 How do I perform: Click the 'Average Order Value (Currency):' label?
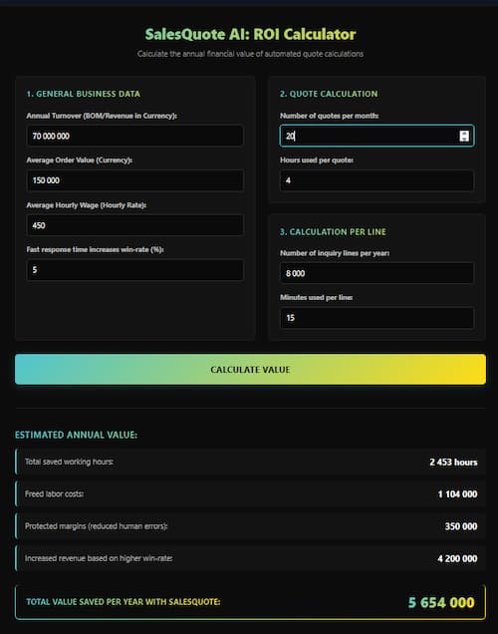pyautogui.click(x=79, y=160)
